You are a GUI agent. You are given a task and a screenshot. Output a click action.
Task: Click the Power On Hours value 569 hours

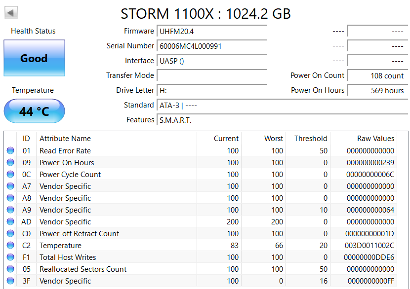pyautogui.click(x=377, y=91)
